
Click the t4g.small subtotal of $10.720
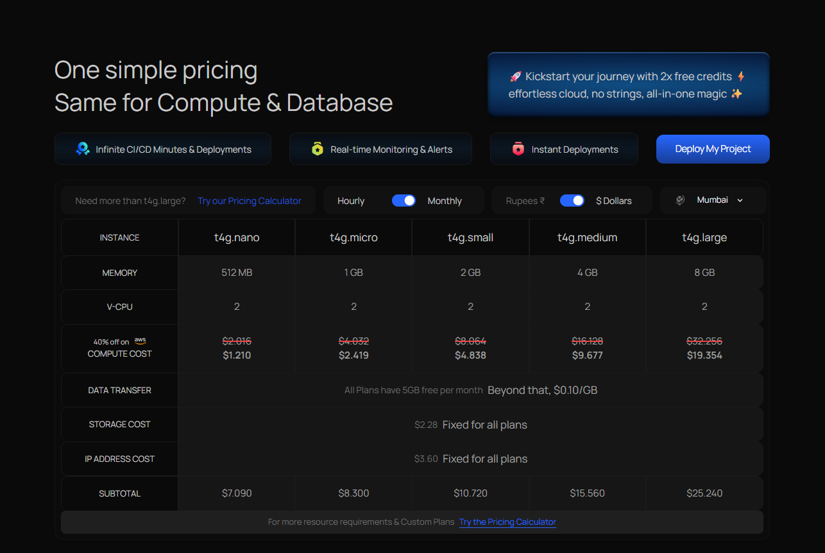click(x=470, y=493)
